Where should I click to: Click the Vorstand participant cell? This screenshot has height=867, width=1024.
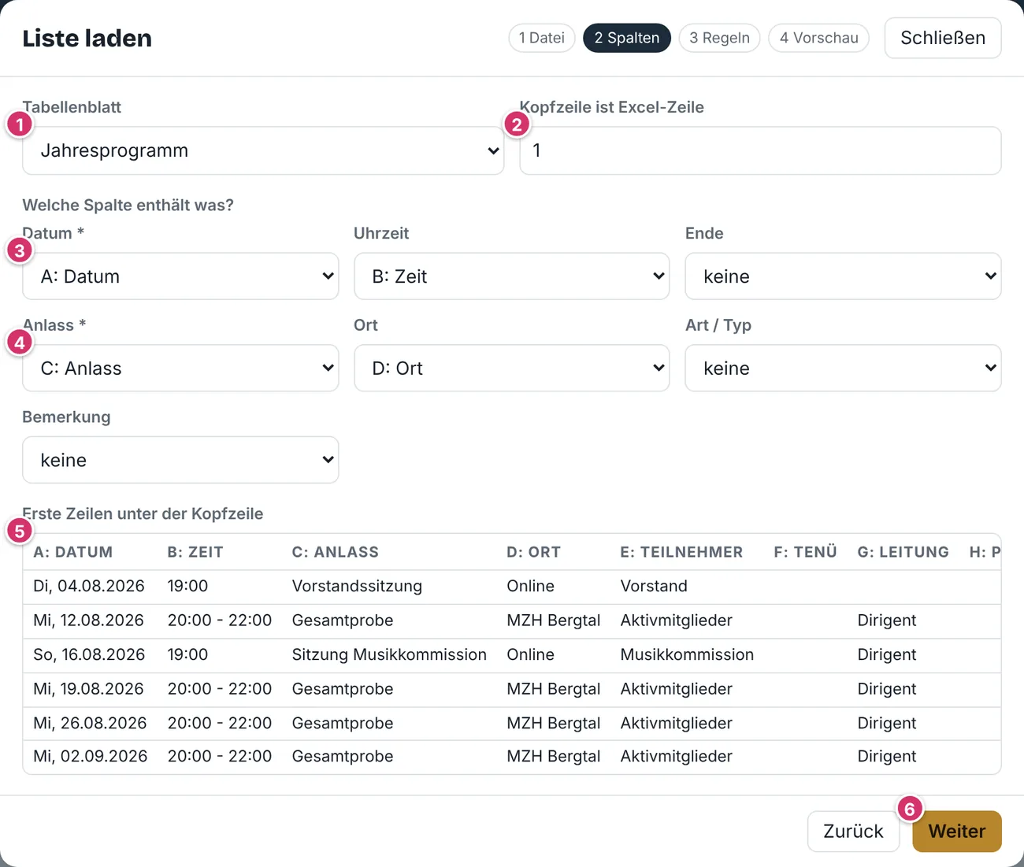[654, 586]
